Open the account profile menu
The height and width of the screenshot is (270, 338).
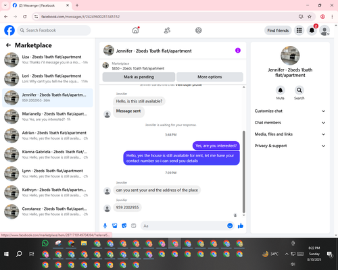(x=324, y=30)
